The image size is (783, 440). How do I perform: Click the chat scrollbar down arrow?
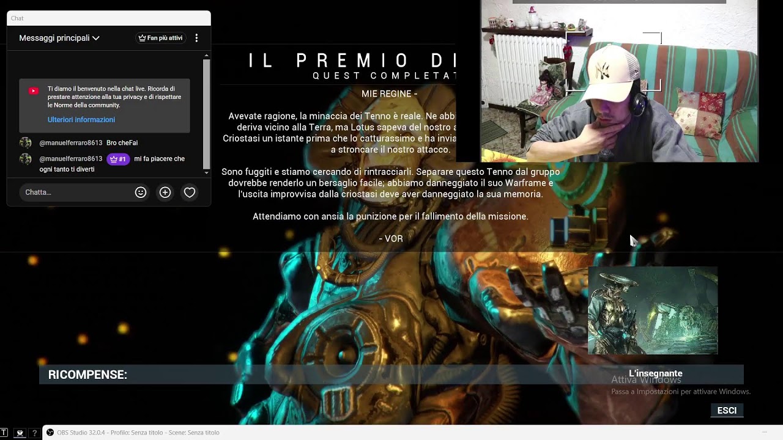click(206, 172)
